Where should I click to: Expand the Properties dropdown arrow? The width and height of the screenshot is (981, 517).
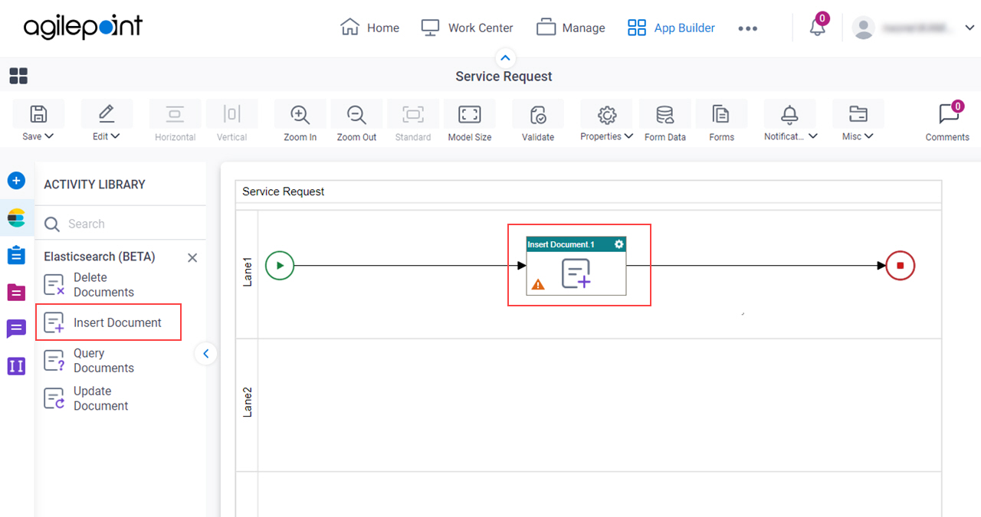(x=629, y=136)
